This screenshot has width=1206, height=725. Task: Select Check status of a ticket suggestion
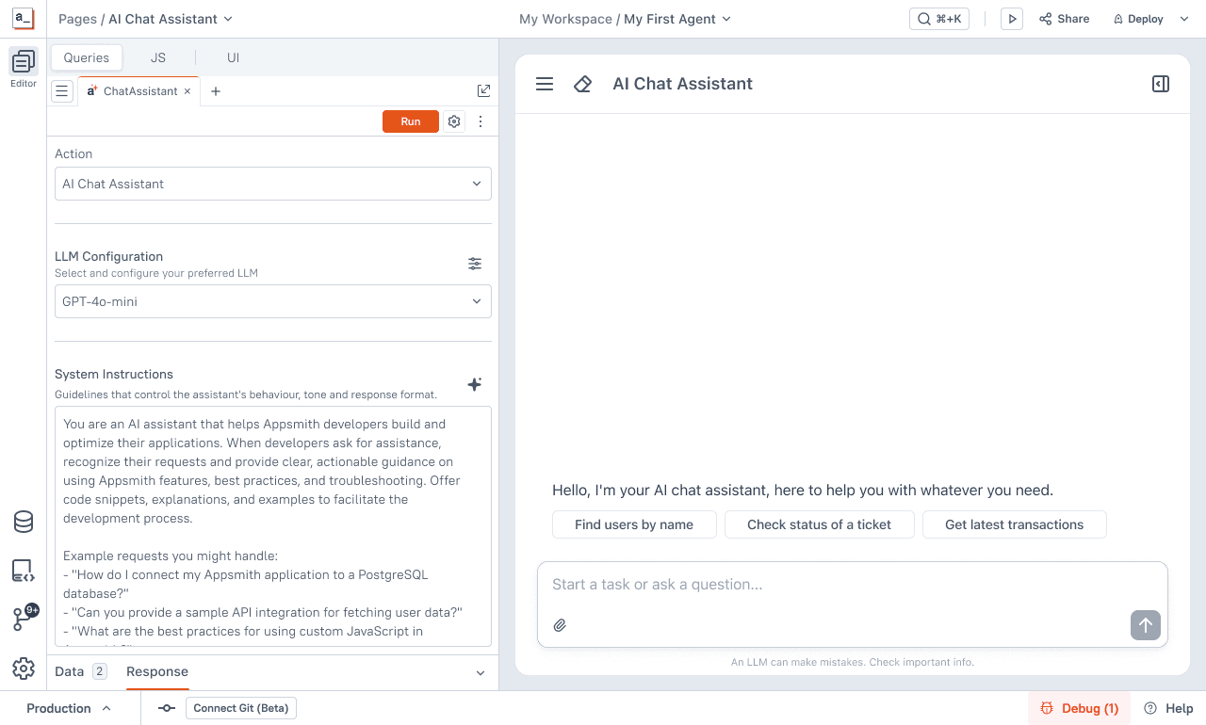pyautogui.click(x=820, y=524)
